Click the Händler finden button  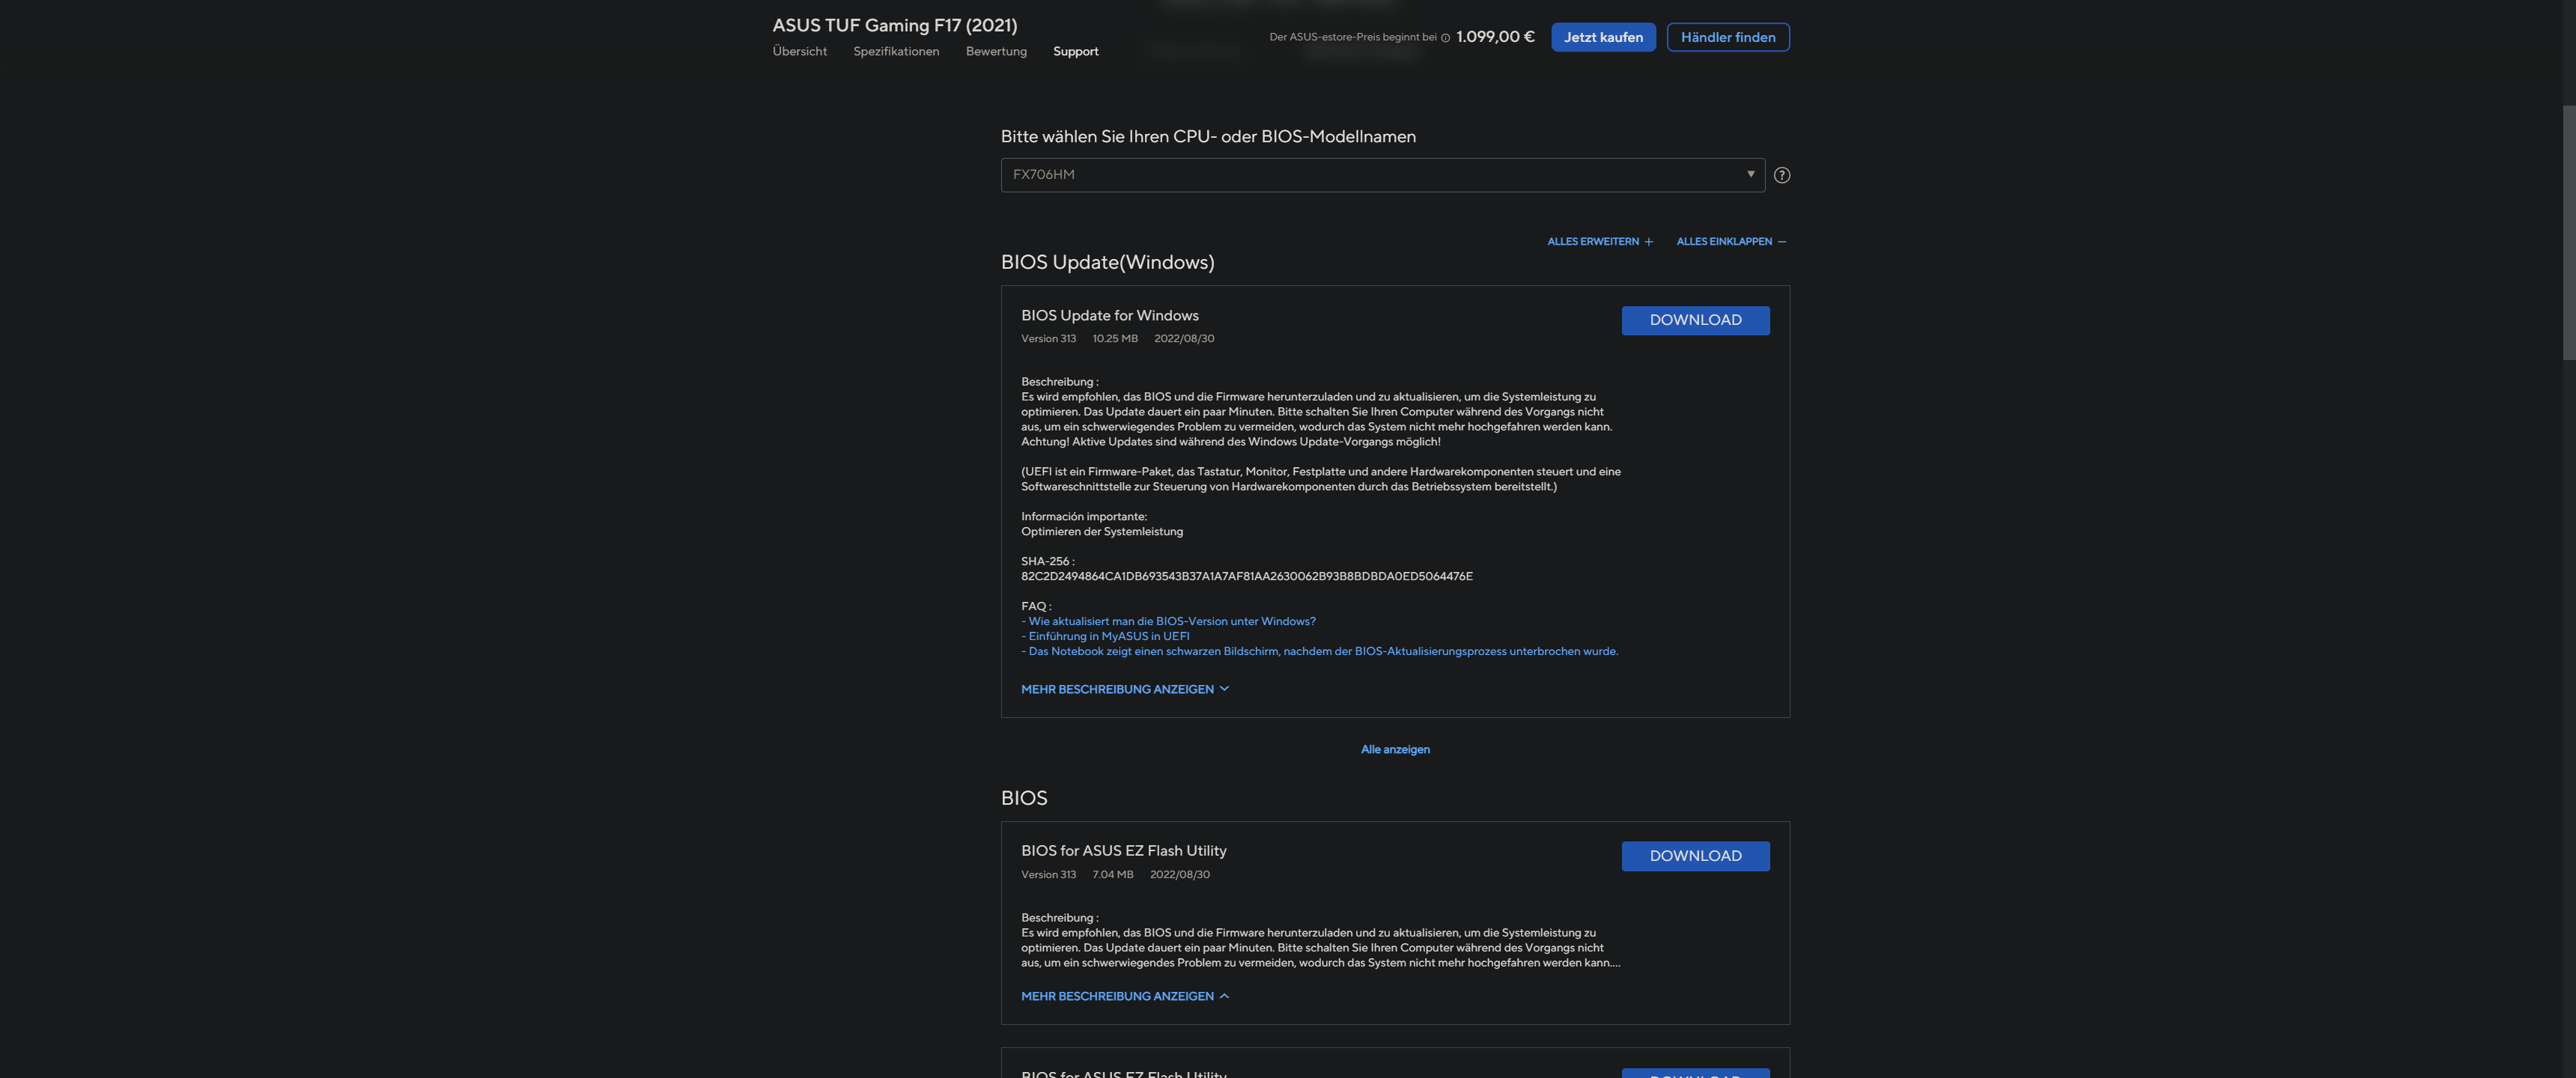pyautogui.click(x=1727, y=37)
